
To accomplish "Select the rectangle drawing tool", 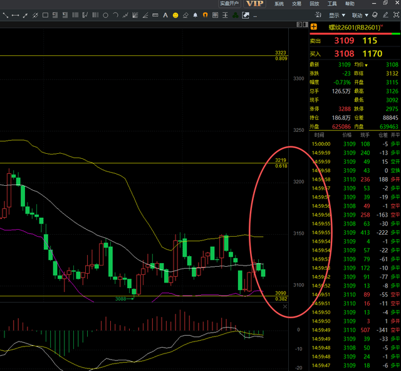I will [45, 15].
